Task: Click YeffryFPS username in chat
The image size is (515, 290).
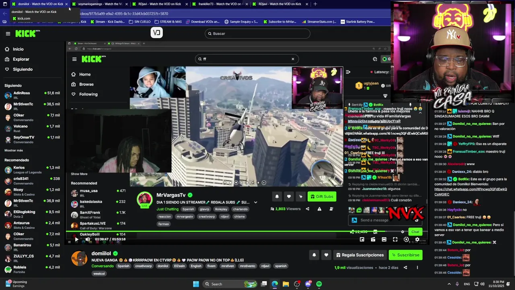Action: (466, 144)
